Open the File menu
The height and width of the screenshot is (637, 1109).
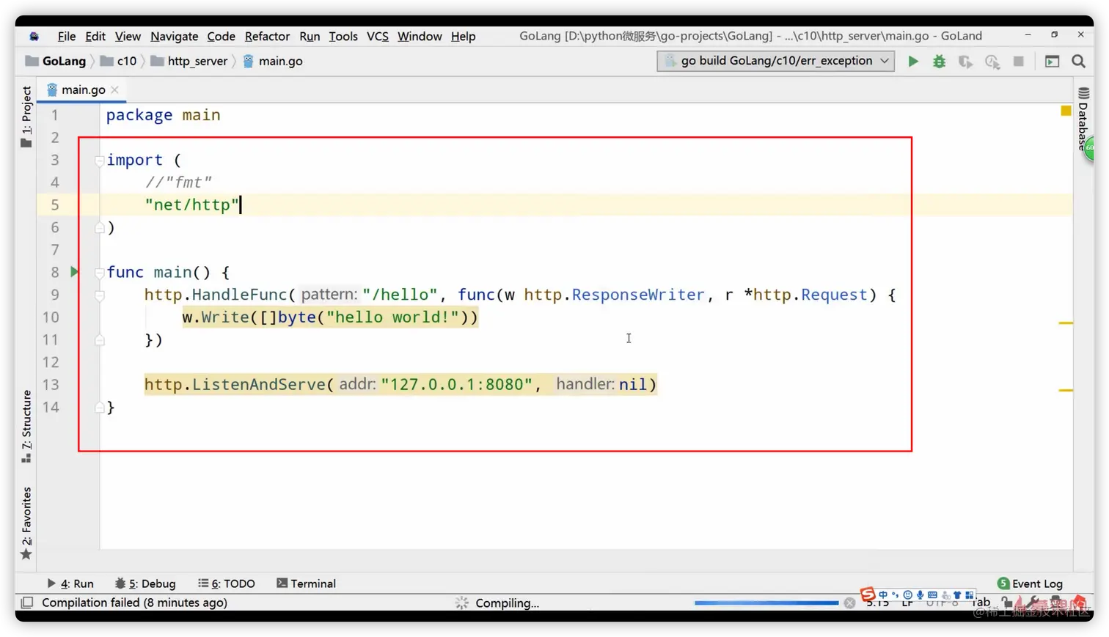click(x=67, y=36)
